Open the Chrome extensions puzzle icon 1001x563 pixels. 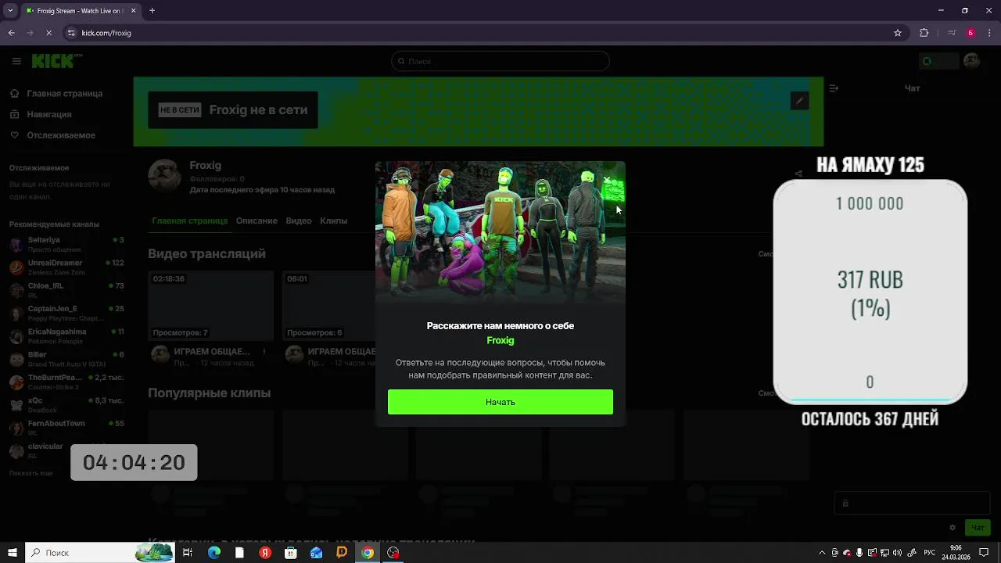tap(924, 33)
